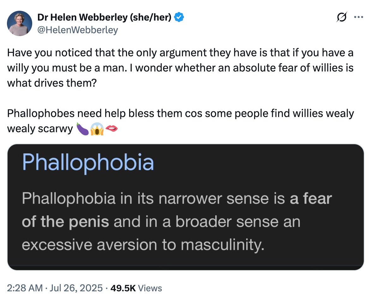Open the embedded Phallophobia definition image

click(x=185, y=207)
